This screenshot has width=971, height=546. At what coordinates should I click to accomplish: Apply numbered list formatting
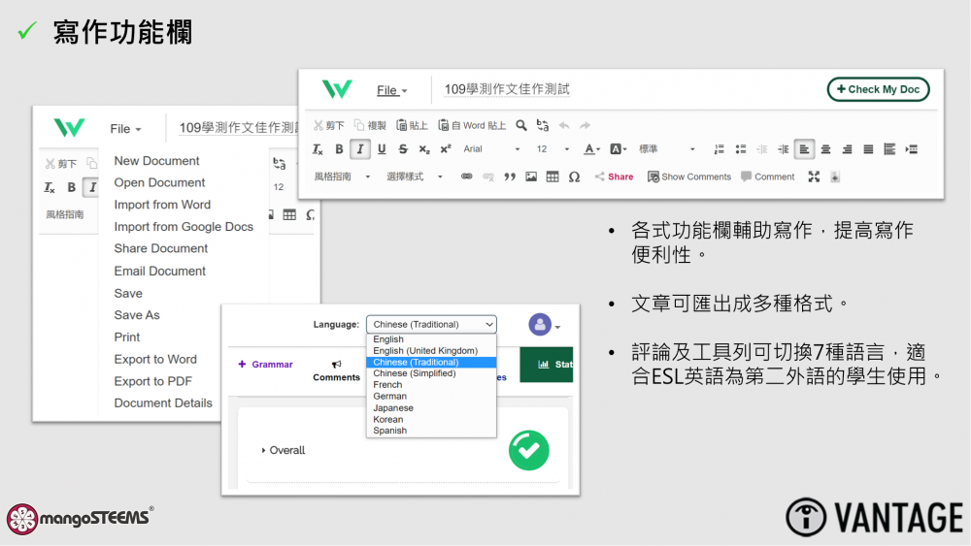click(x=720, y=149)
